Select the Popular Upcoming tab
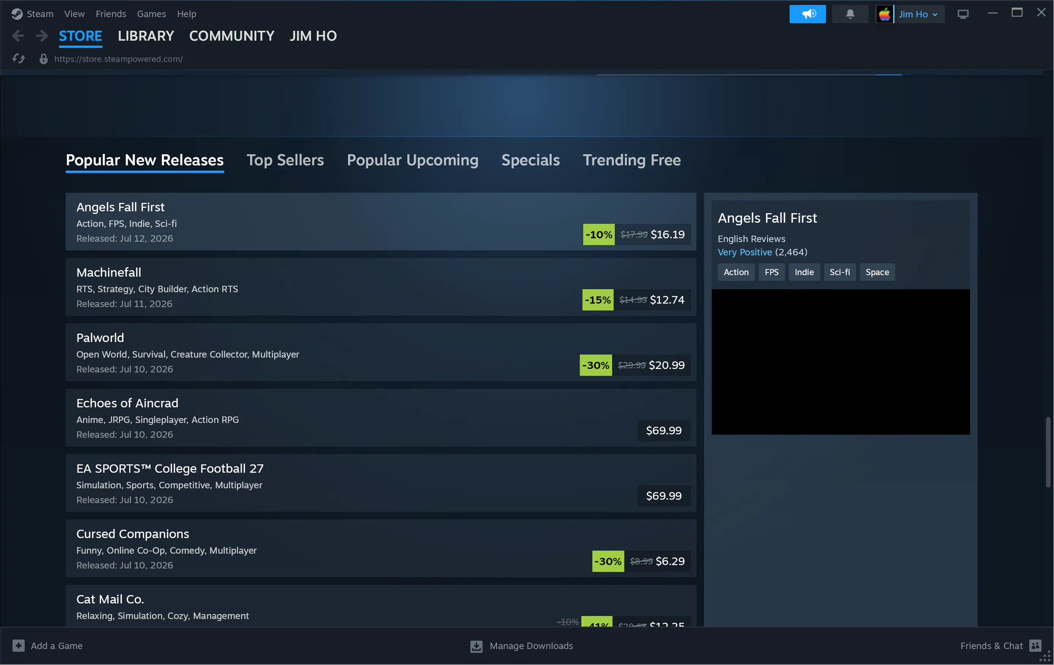This screenshot has height=665, width=1054. click(x=412, y=160)
